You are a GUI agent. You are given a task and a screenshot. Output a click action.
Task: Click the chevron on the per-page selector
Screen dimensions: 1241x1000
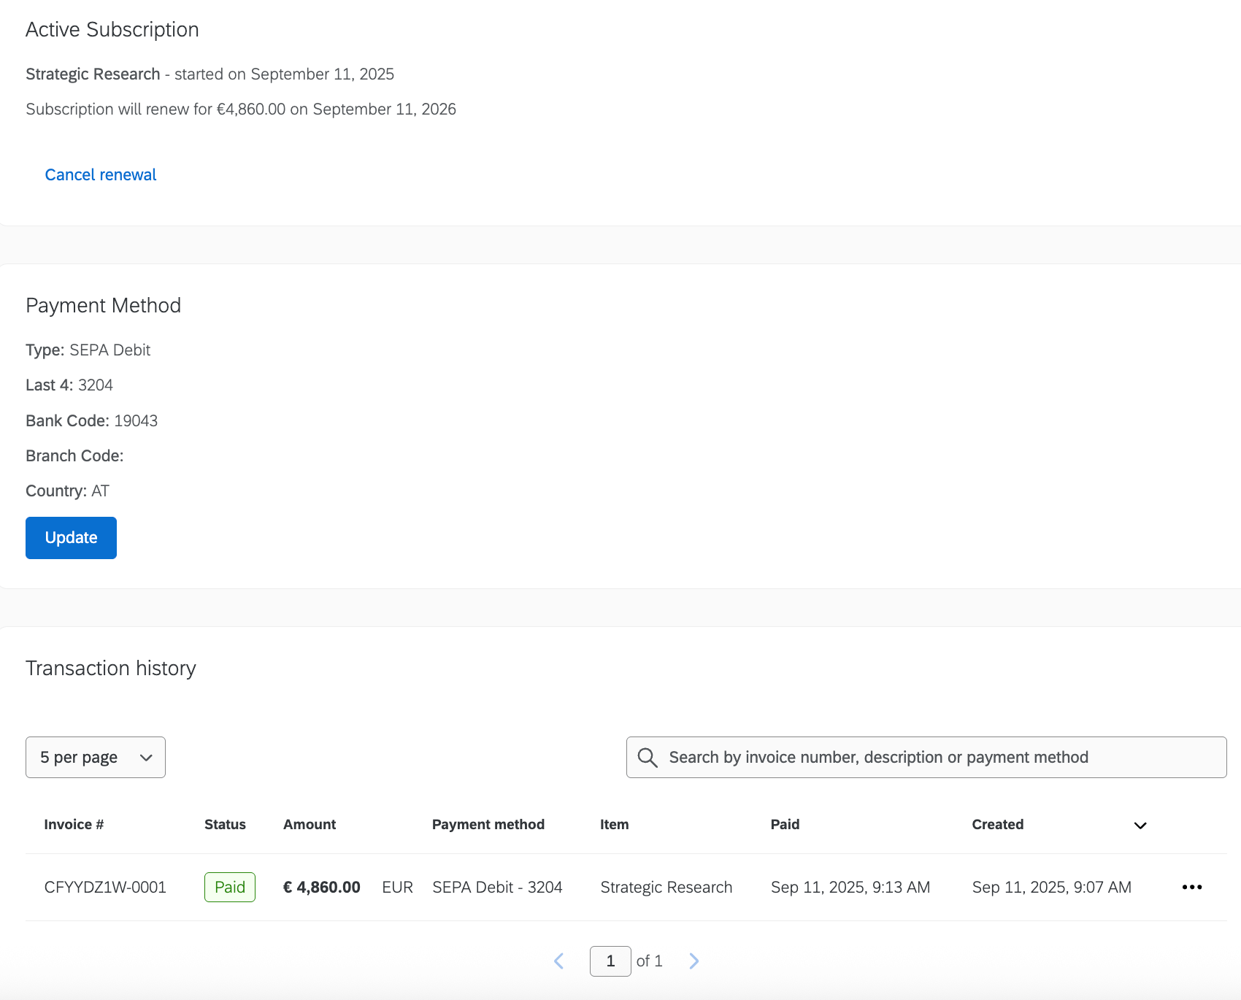tap(145, 757)
